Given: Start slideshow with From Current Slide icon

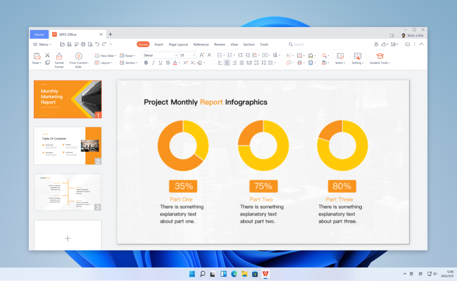Looking at the screenshot, I should (x=79, y=56).
